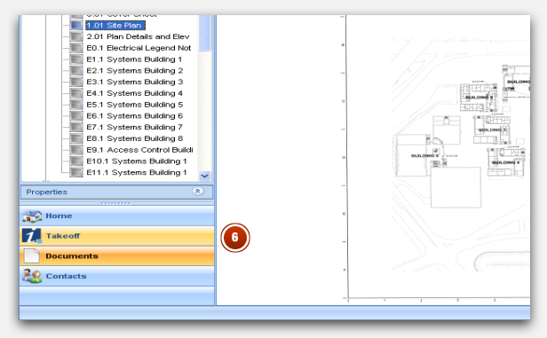Click the document list scrollbar thumb
547x338 pixels.
pos(205,33)
